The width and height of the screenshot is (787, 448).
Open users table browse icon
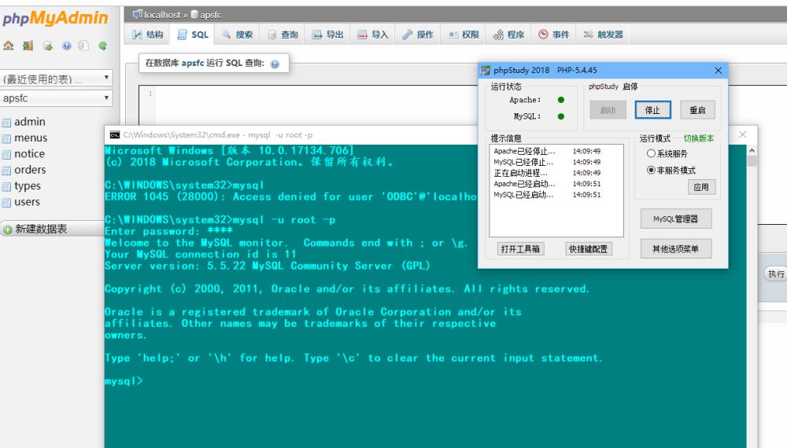(6, 203)
